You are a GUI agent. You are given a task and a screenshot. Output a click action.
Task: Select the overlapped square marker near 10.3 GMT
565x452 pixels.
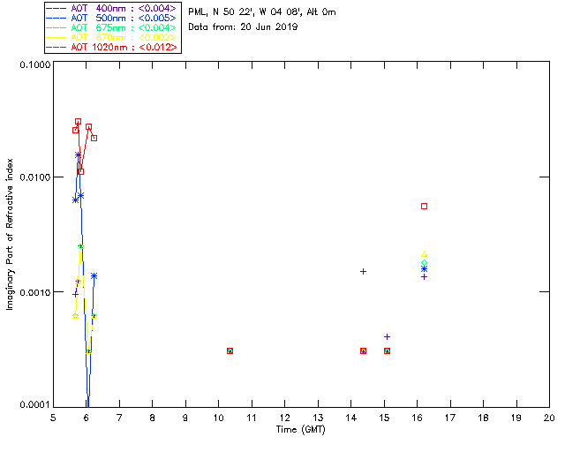(x=230, y=350)
